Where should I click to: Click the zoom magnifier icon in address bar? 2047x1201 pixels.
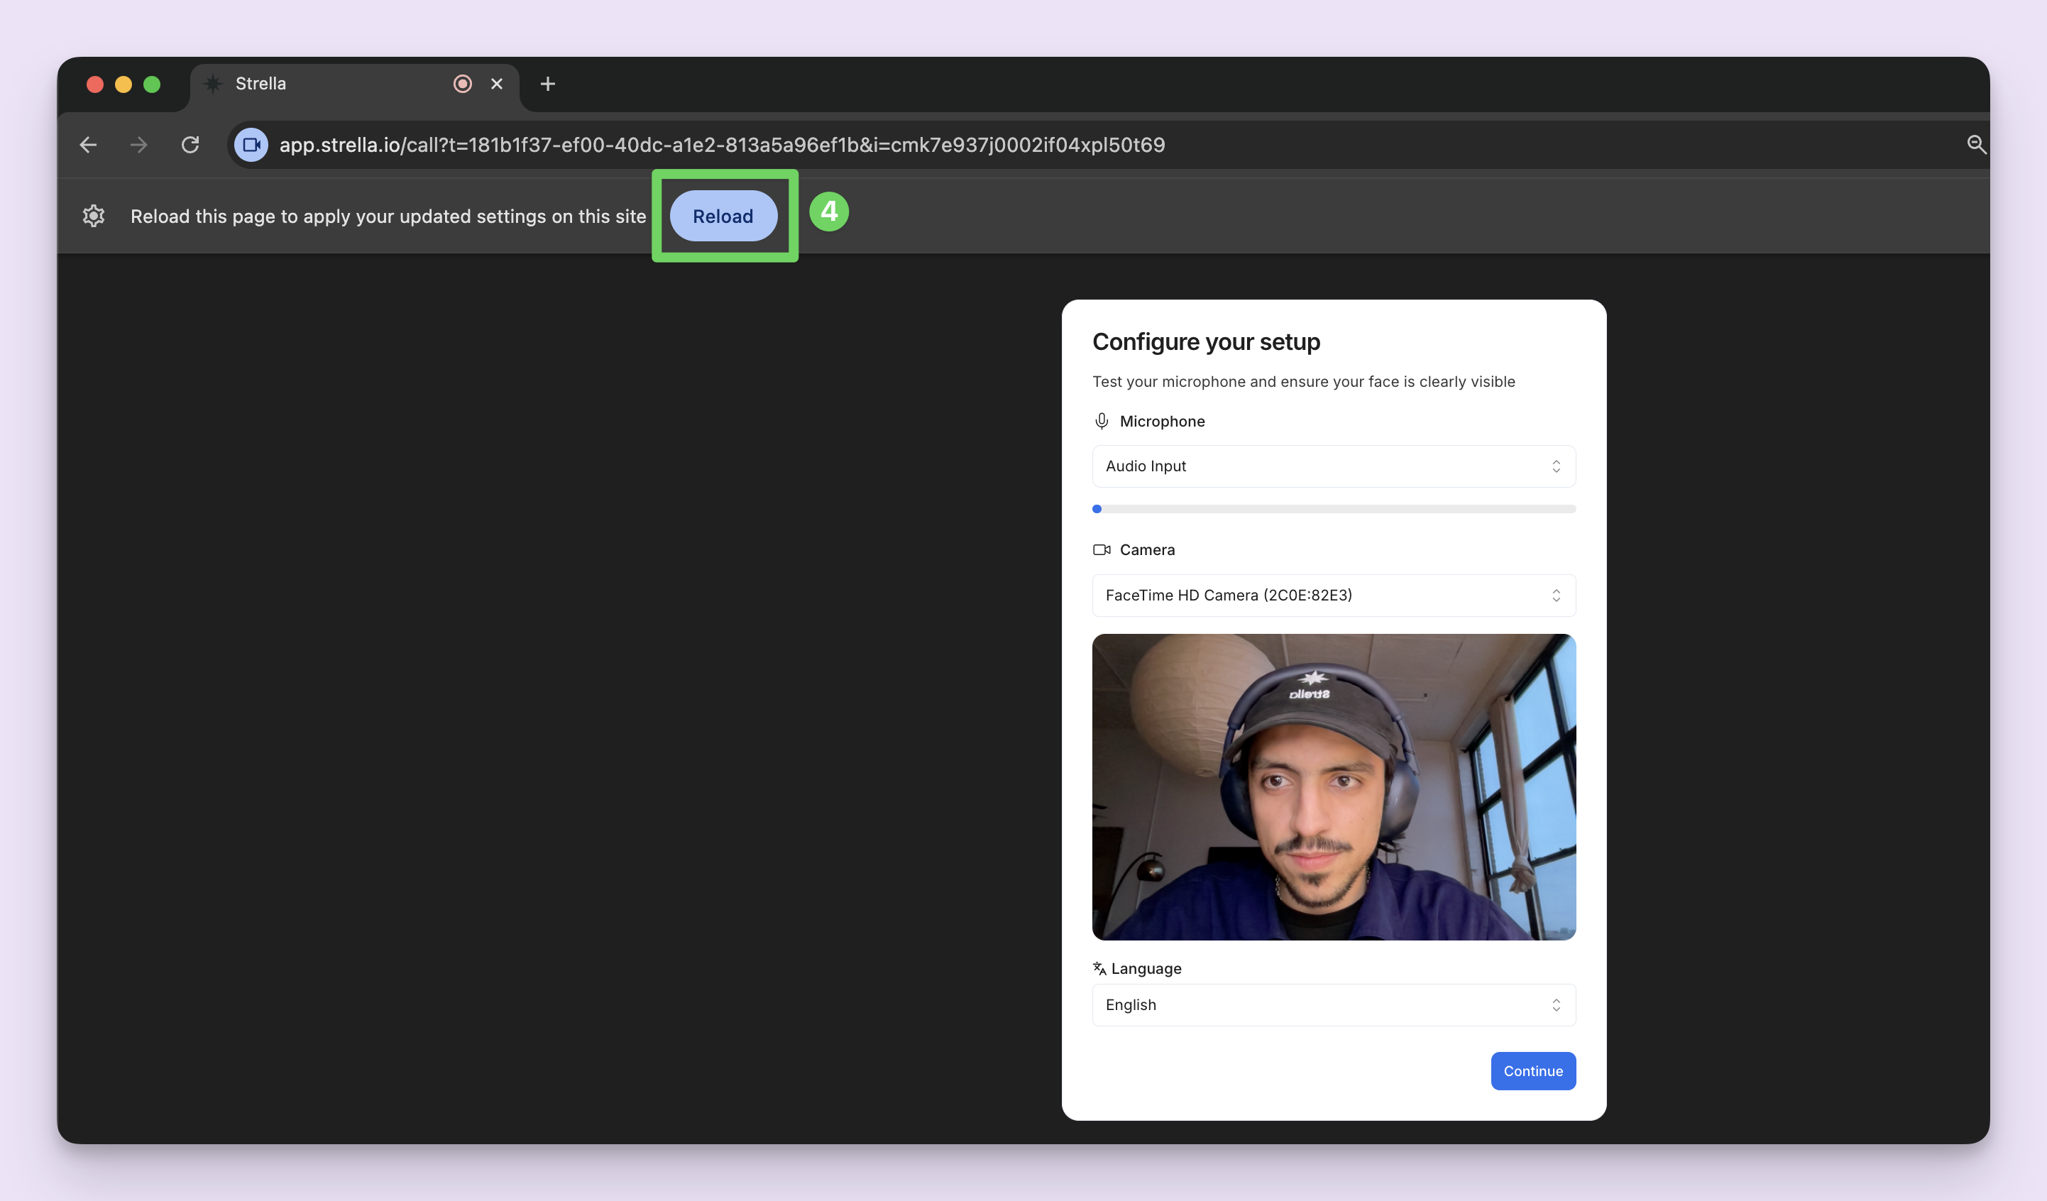[x=1975, y=145]
